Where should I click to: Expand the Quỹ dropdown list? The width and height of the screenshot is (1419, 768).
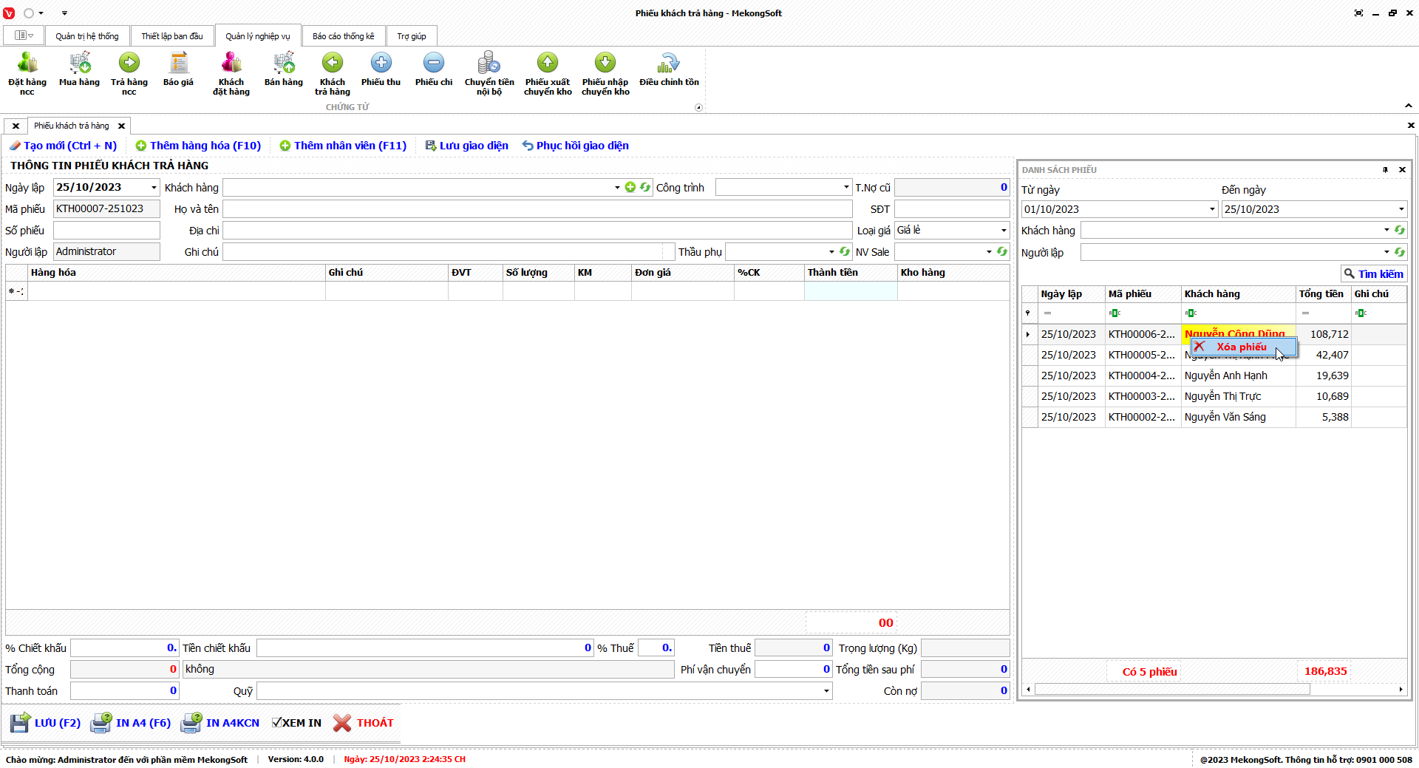(x=826, y=691)
